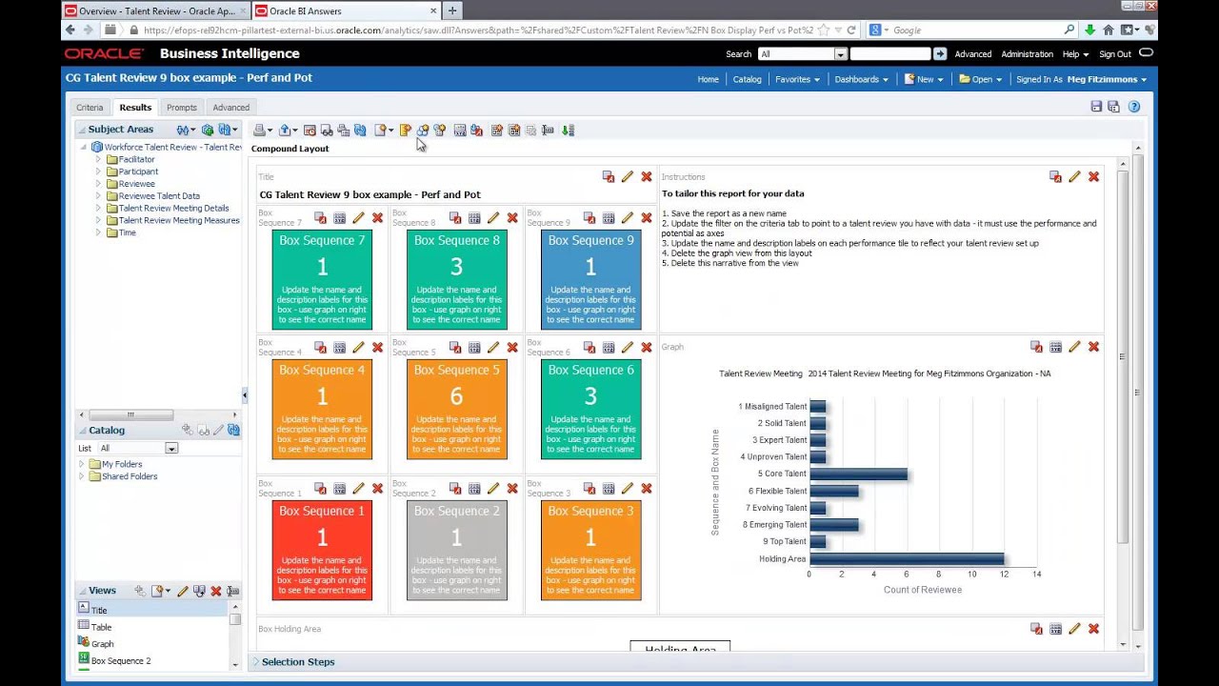Click the Print this analysis toolbar icon
The image size is (1219, 686).
coord(259,130)
